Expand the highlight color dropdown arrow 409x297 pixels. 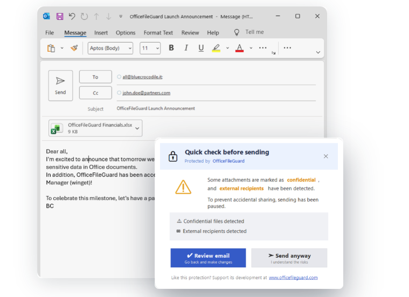click(x=227, y=48)
